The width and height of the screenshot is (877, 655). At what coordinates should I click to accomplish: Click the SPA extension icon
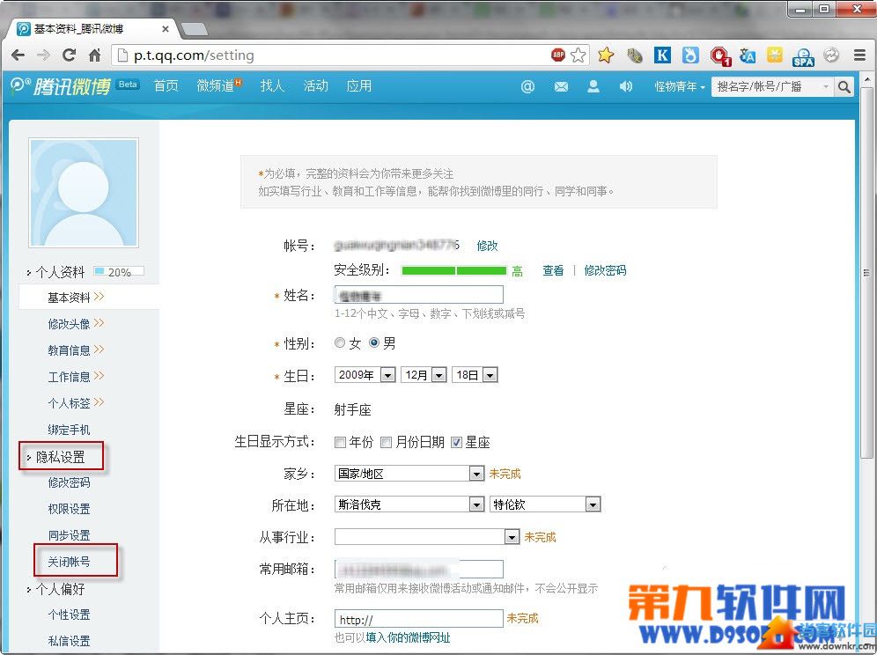[803, 56]
